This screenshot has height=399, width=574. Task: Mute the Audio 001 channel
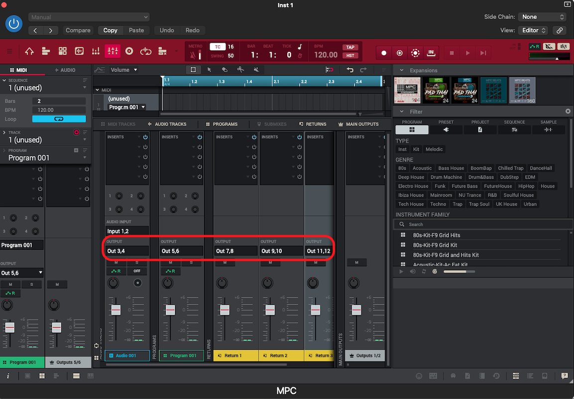click(x=116, y=263)
